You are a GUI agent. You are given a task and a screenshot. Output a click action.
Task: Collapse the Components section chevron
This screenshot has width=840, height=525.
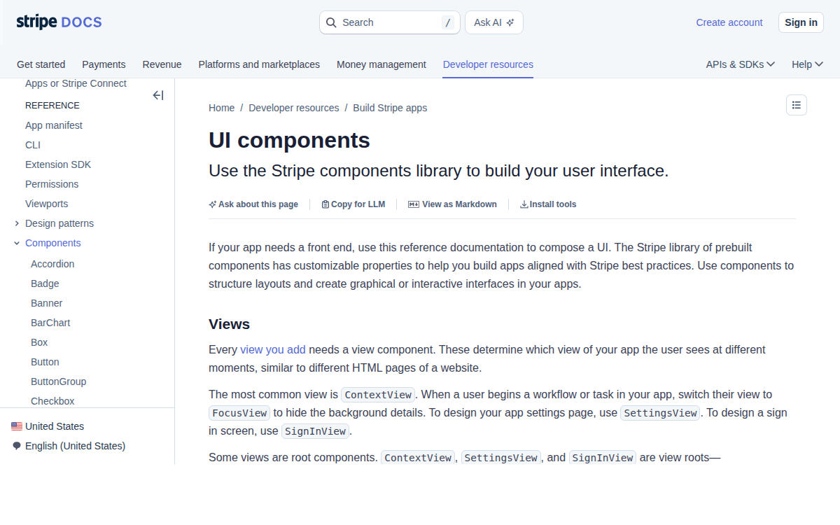tap(17, 243)
